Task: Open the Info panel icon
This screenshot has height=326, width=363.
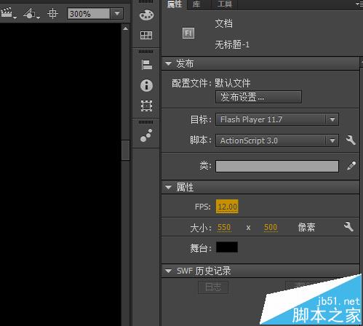Action: pyautogui.click(x=146, y=85)
